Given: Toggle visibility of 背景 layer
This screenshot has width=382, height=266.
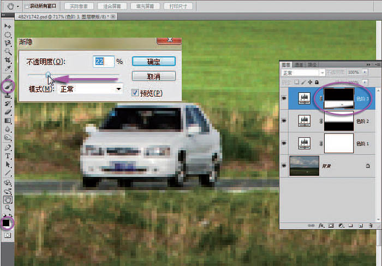Looking at the screenshot, I should point(283,165).
